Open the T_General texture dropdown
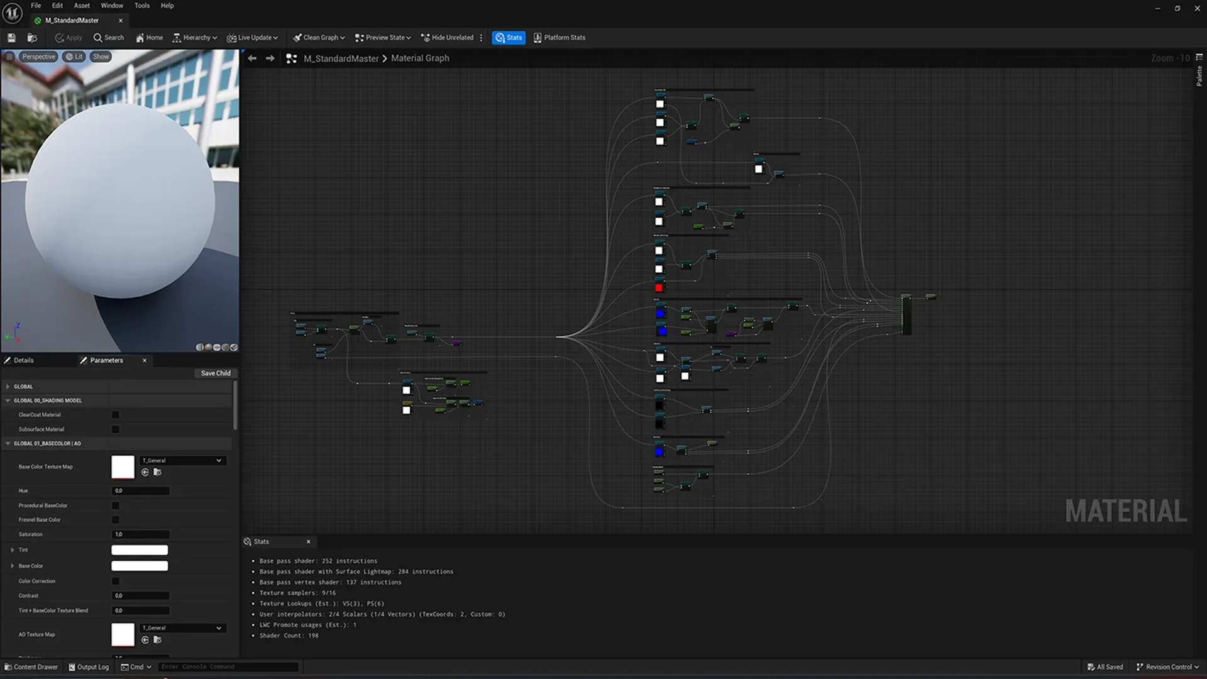 tap(182, 460)
